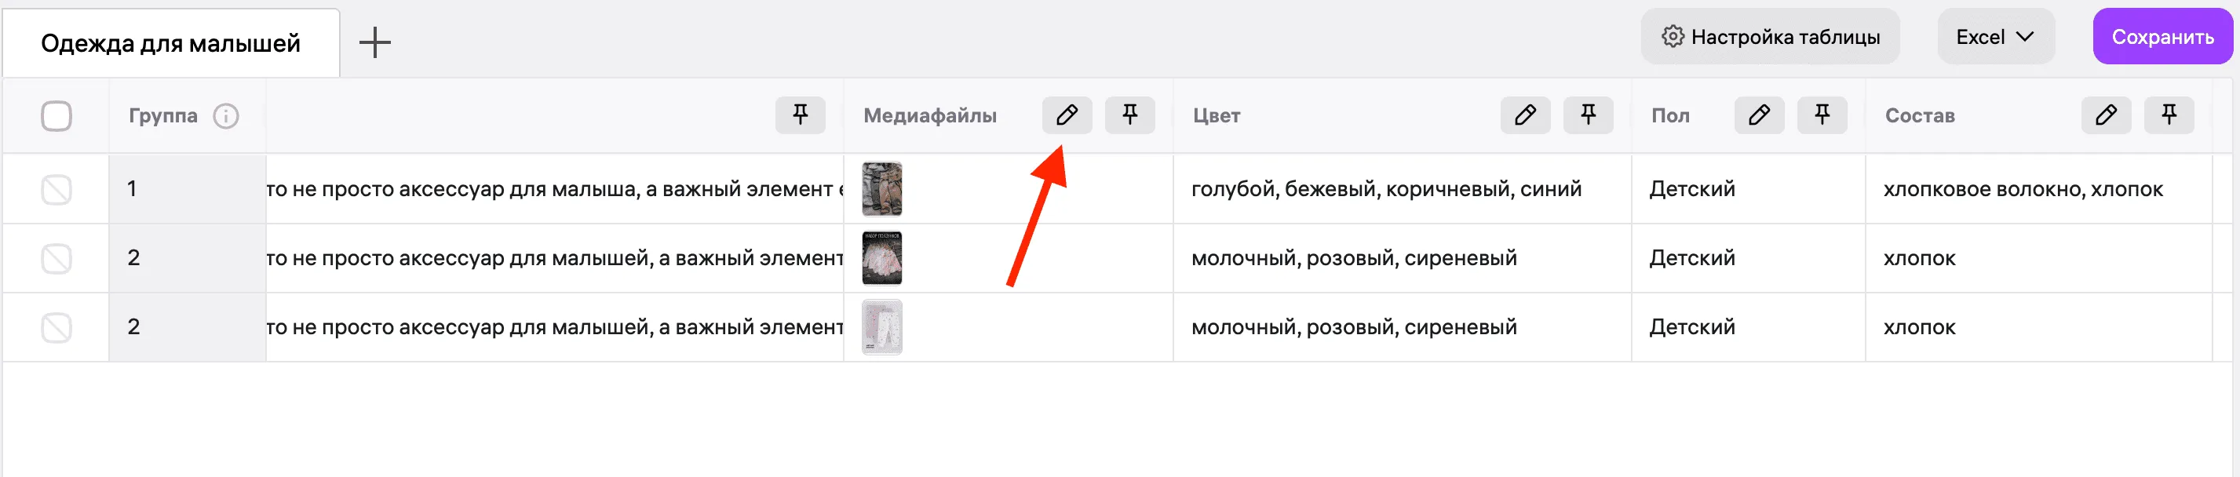Pin the Цвет column

point(1589,115)
